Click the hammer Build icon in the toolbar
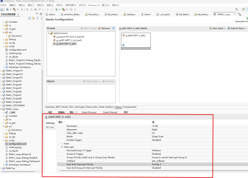The width and height of the screenshot is (248, 178). coord(14,9)
